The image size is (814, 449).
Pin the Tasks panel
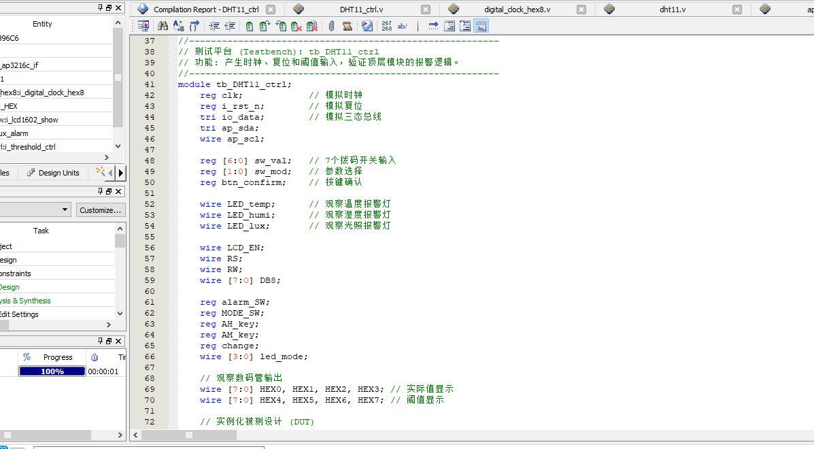100,191
